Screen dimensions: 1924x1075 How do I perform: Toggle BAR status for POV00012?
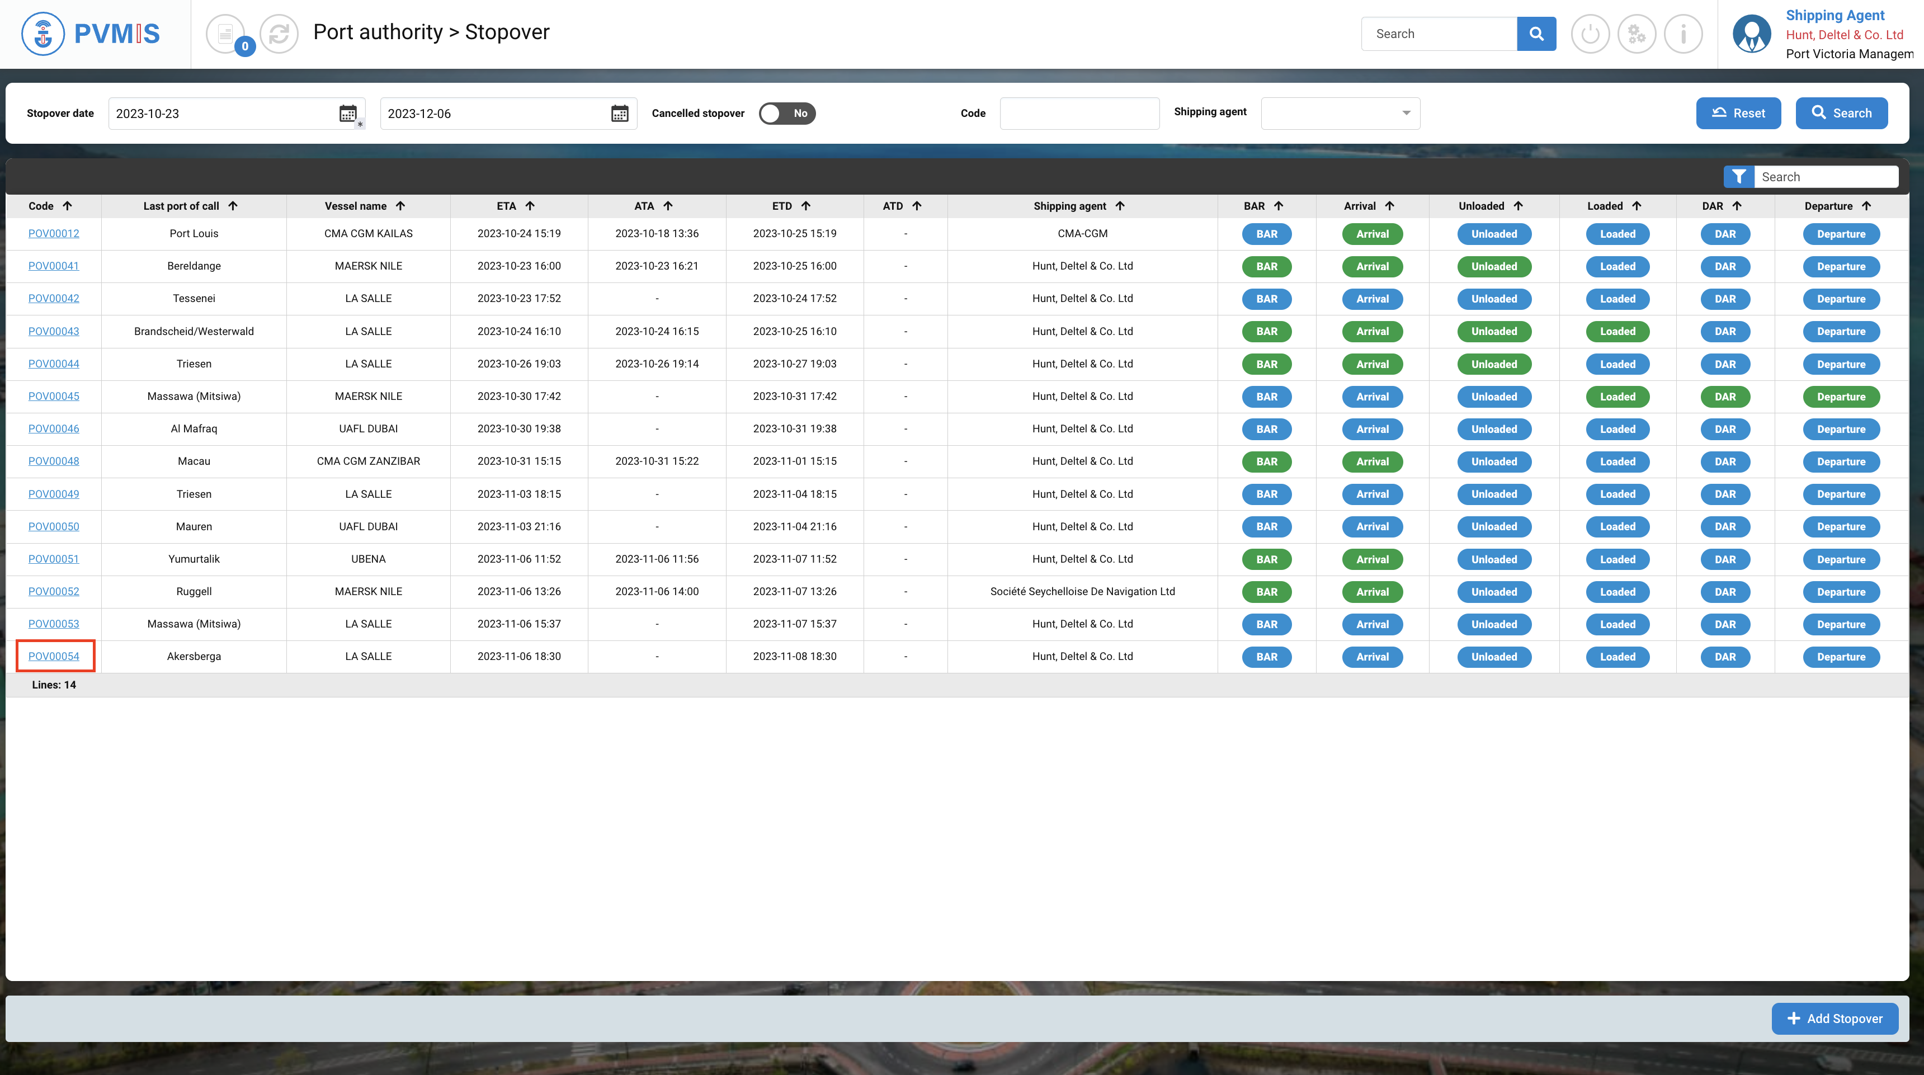pyautogui.click(x=1266, y=234)
